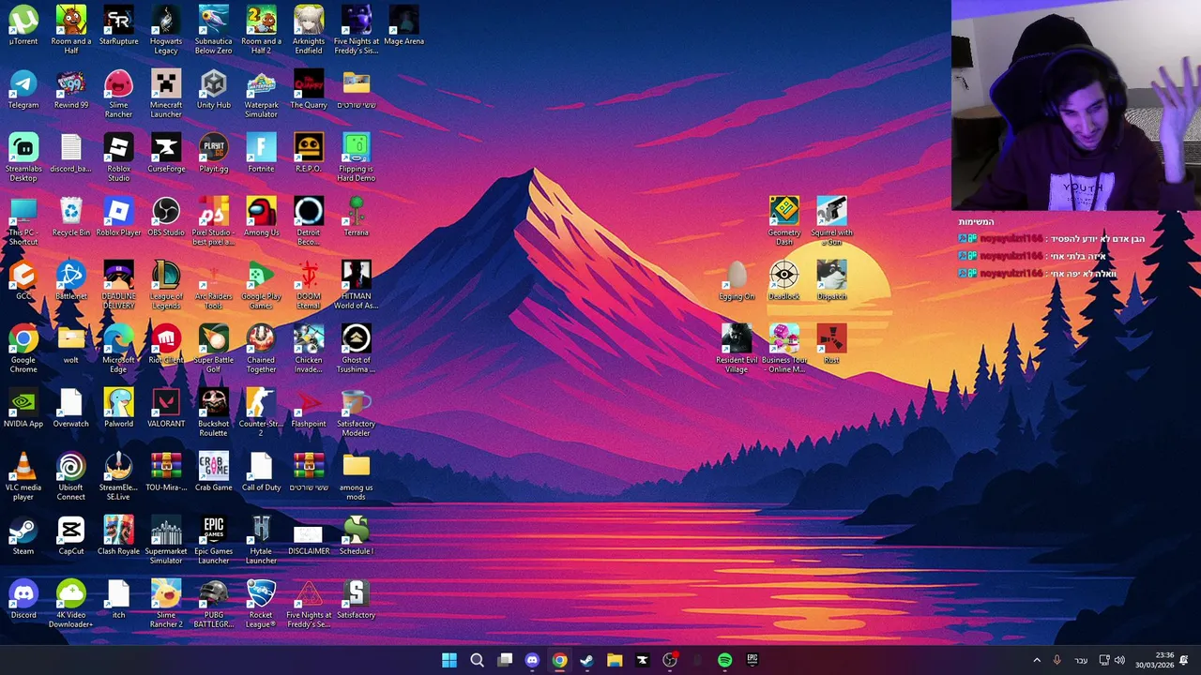Open Subnautica Below Zero shortcut
This screenshot has height=675, width=1201.
click(213, 30)
